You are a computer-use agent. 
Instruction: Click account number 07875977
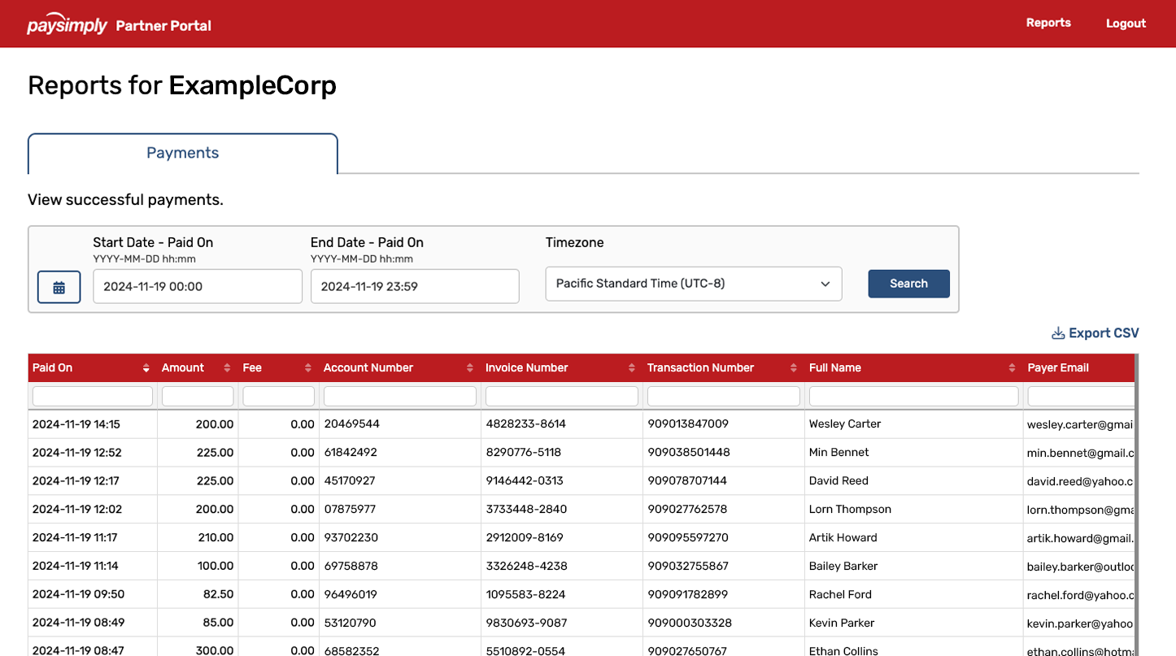pyautogui.click(x=350, y=510)
